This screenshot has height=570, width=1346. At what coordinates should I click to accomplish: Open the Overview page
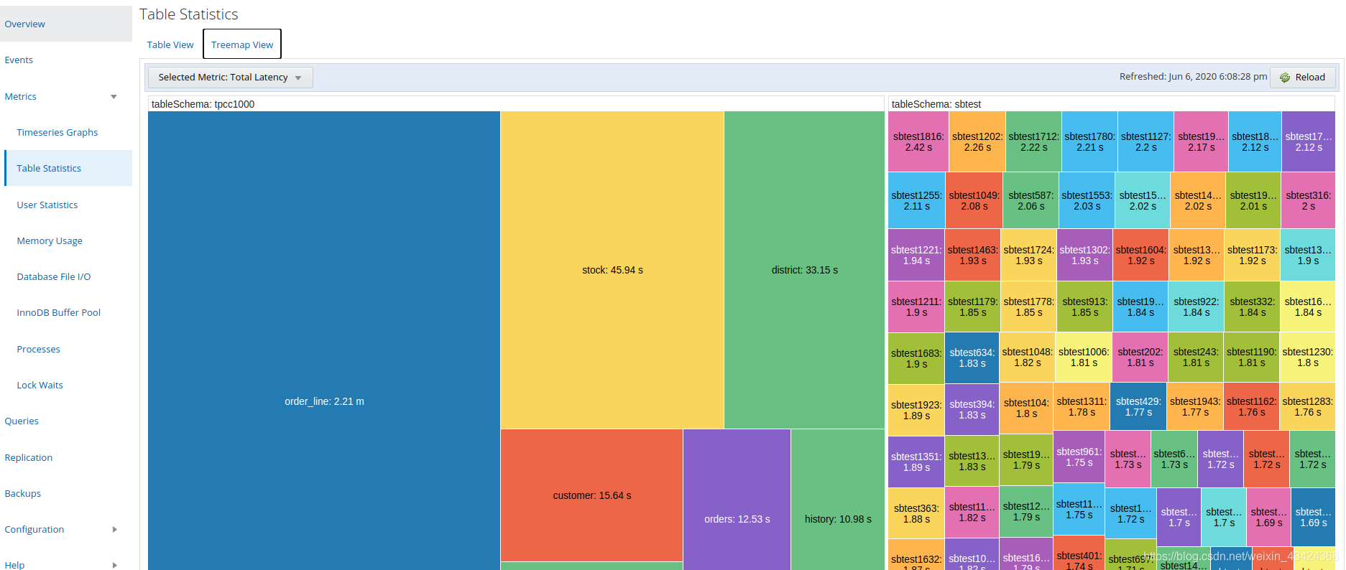pos(66,24)
